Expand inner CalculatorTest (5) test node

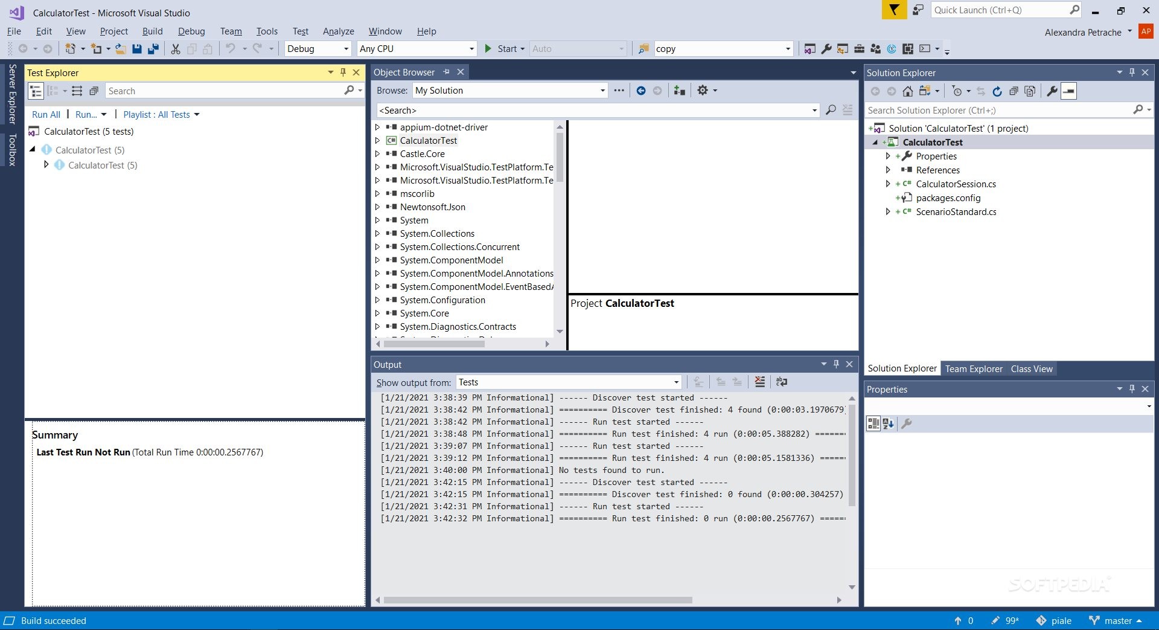click(46, 164)
